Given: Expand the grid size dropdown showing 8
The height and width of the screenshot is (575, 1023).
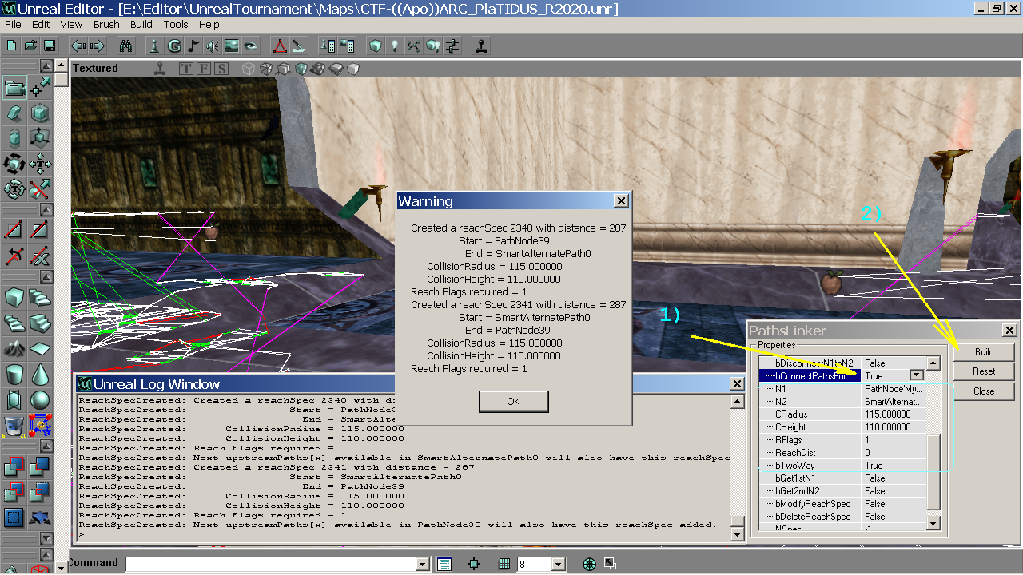Looking at the screenshot, I should coord(559,565).
